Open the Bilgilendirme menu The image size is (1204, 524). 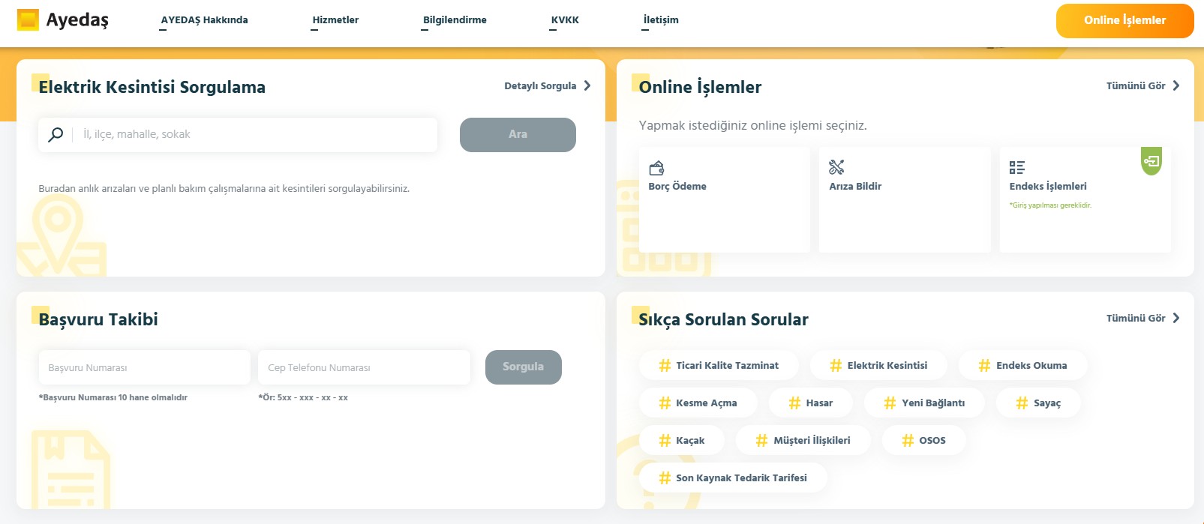[455, 20]
